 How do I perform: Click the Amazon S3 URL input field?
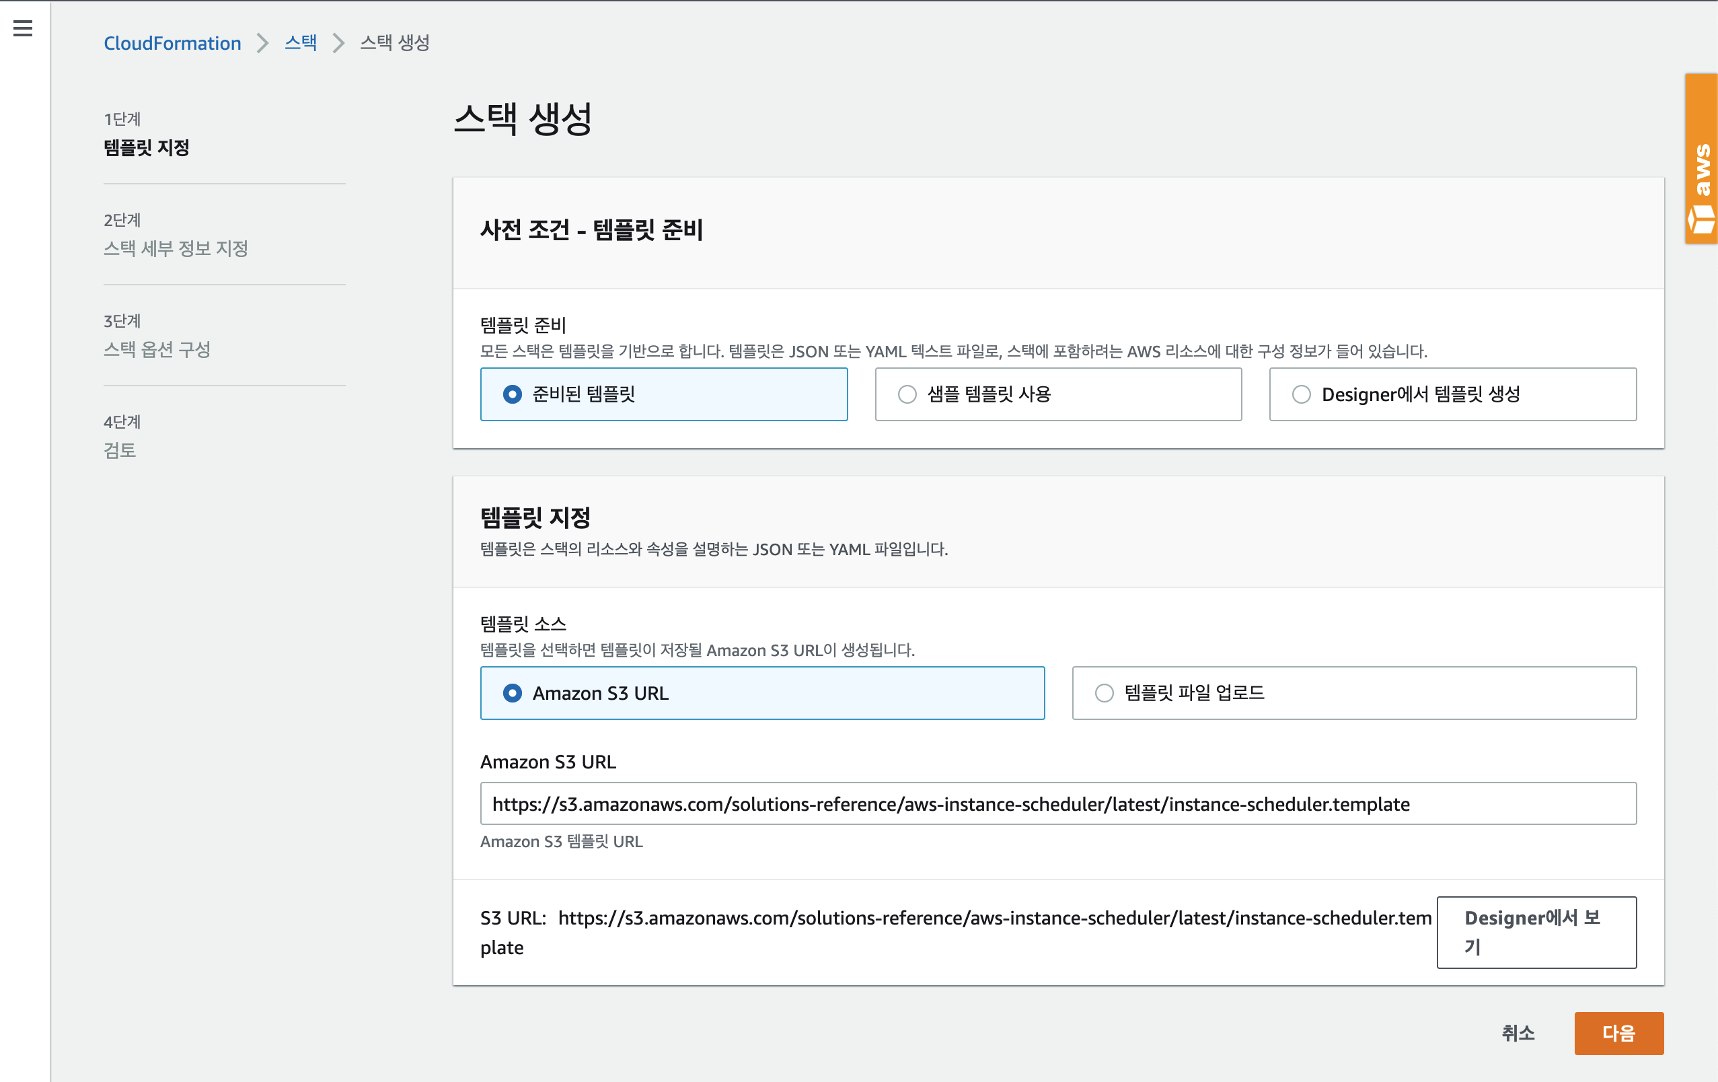[1057, 803]
